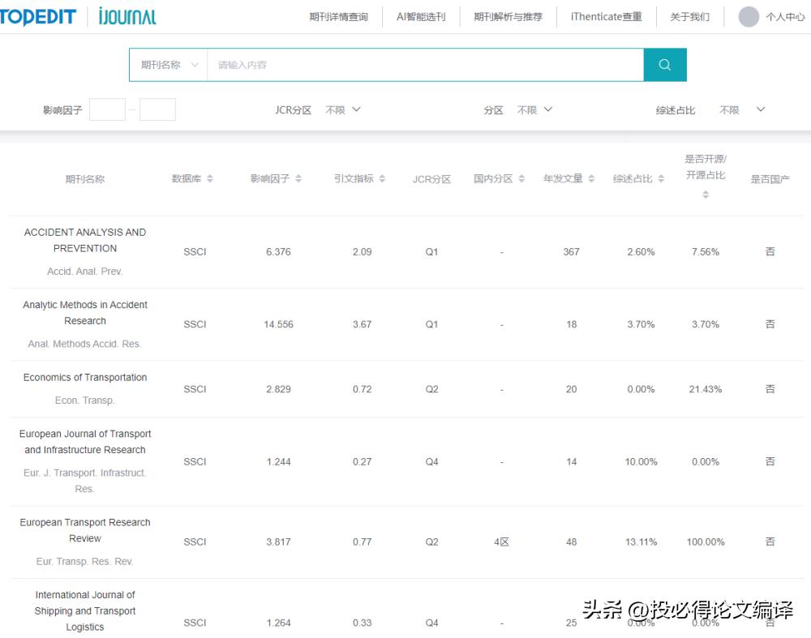Click the 影响因子 minimum value field

point(107,109)
